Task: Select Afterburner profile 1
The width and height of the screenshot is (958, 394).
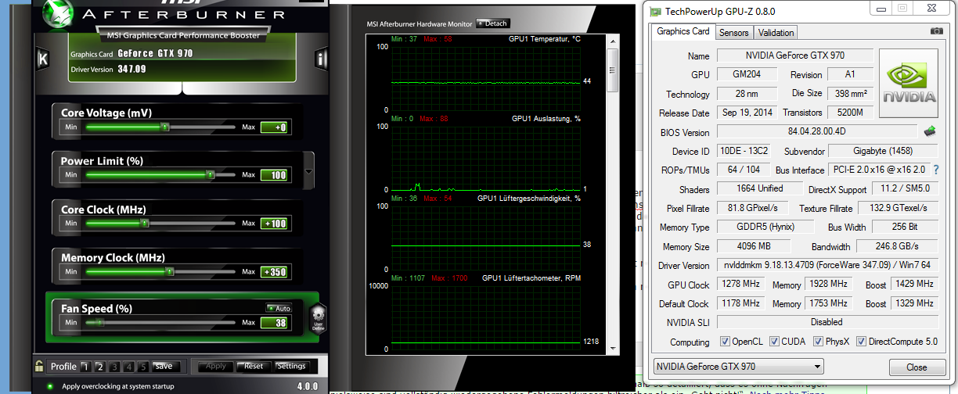Action: (x=85, y=366)
